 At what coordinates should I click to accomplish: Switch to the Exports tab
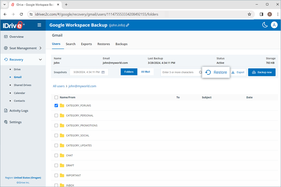[x=86, y=44]
